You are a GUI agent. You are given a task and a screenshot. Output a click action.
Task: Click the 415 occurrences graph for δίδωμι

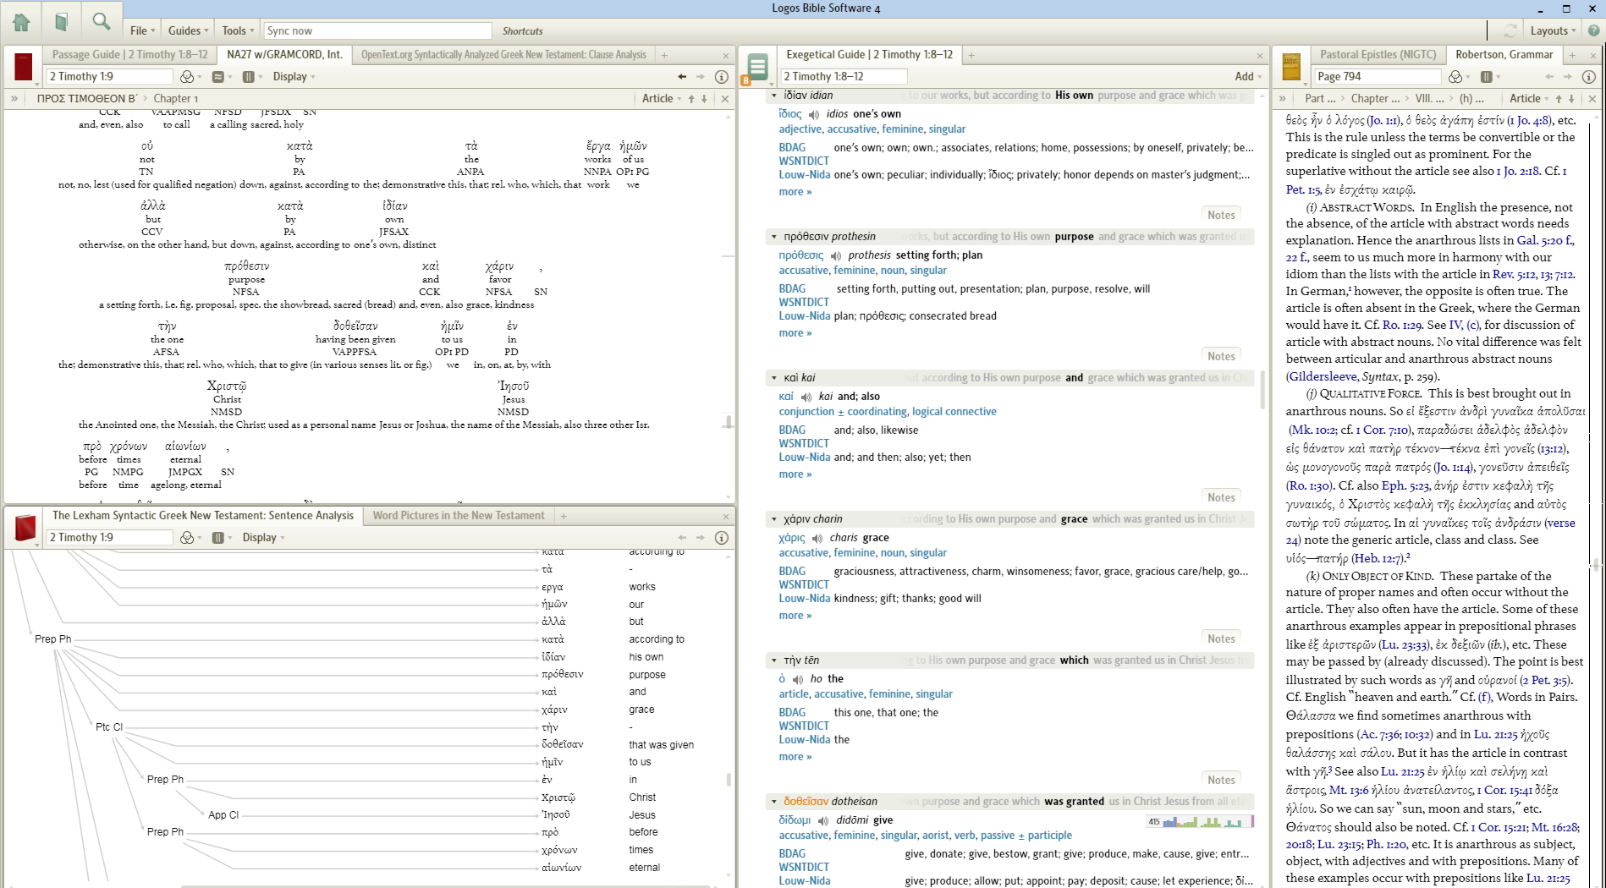pyautogui.click(x=1200, y=821)
